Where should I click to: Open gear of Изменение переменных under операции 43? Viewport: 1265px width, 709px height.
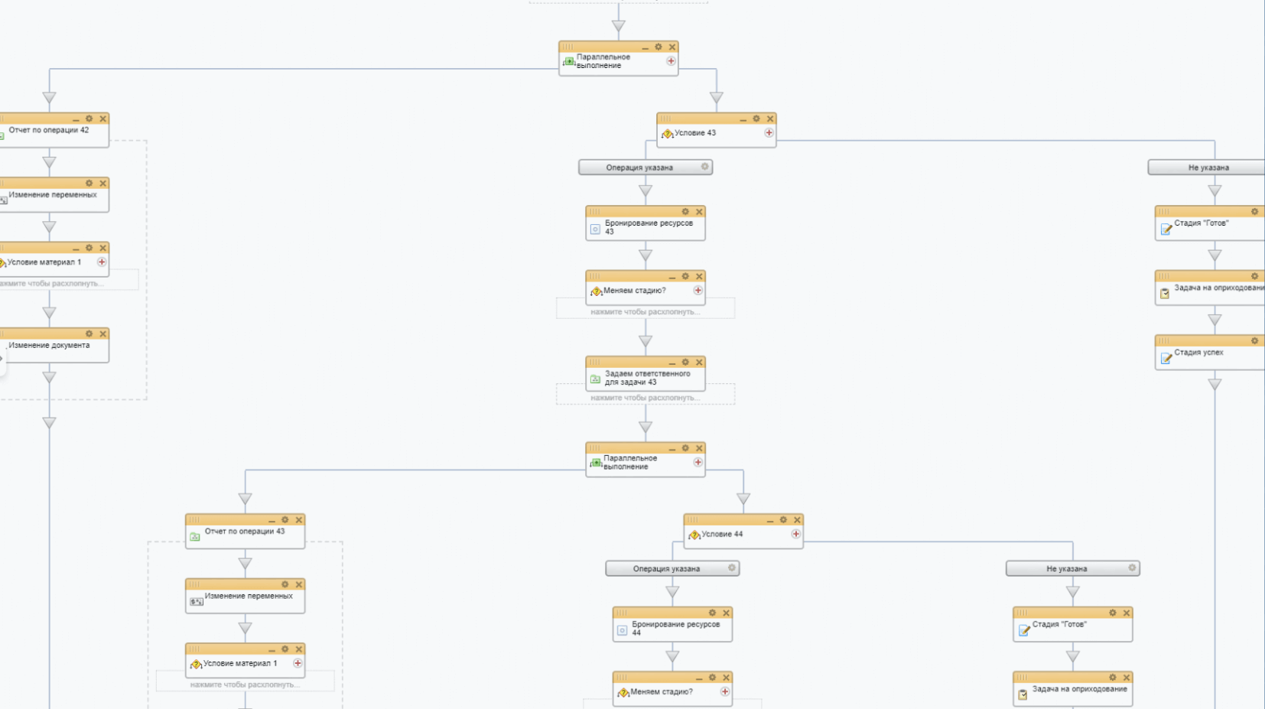285,584
